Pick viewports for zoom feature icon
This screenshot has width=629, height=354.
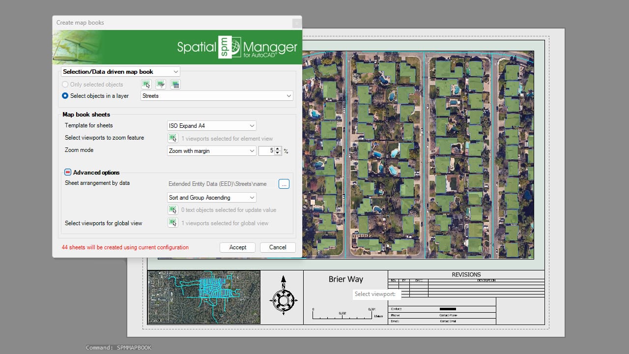172,138
